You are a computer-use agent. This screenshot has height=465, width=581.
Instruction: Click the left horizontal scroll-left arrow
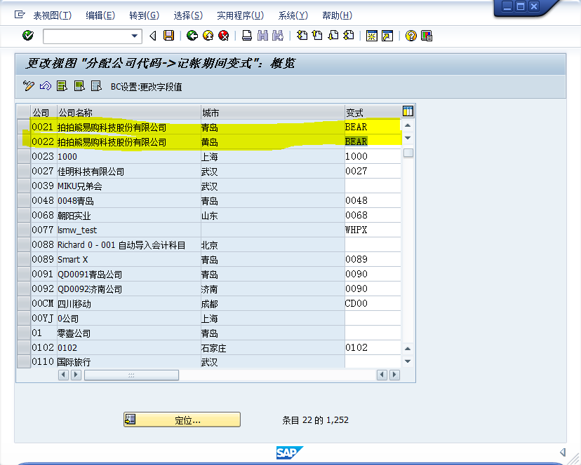click(63, 375)
